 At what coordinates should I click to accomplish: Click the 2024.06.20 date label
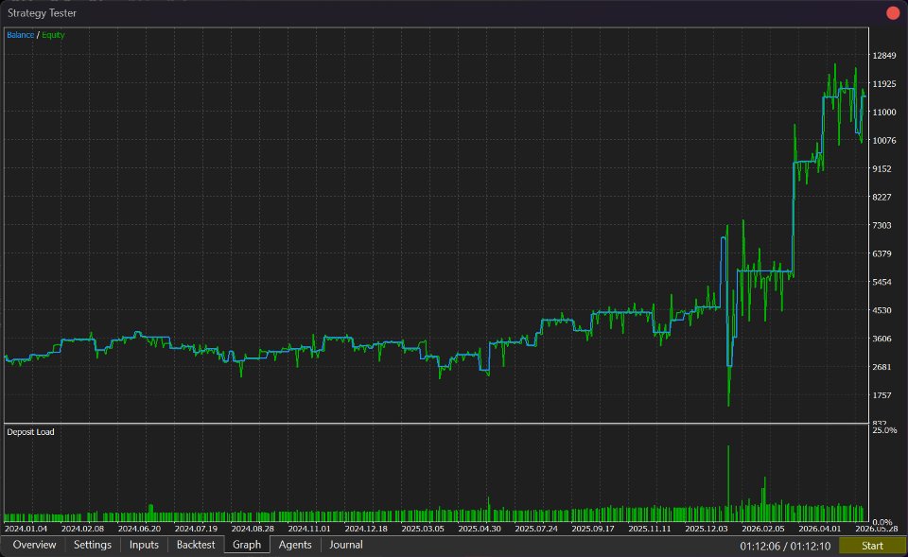[139, 529]
